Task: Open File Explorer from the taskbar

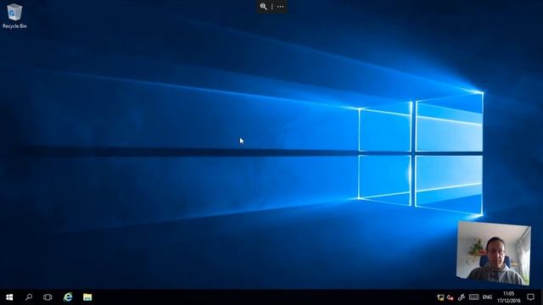Action: point(87,297)
